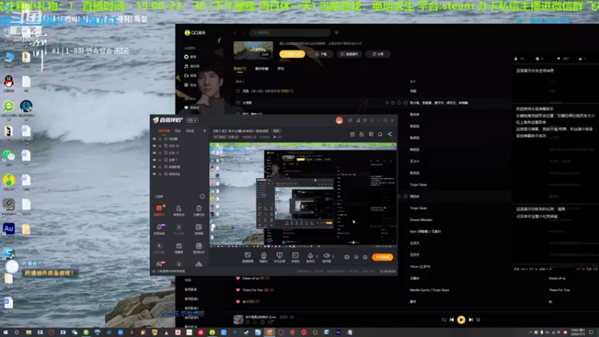The height and width of the screenshot is (337, 599).
Task: Toggle visibility of fifth source layer
Action: tap(154, 167)
